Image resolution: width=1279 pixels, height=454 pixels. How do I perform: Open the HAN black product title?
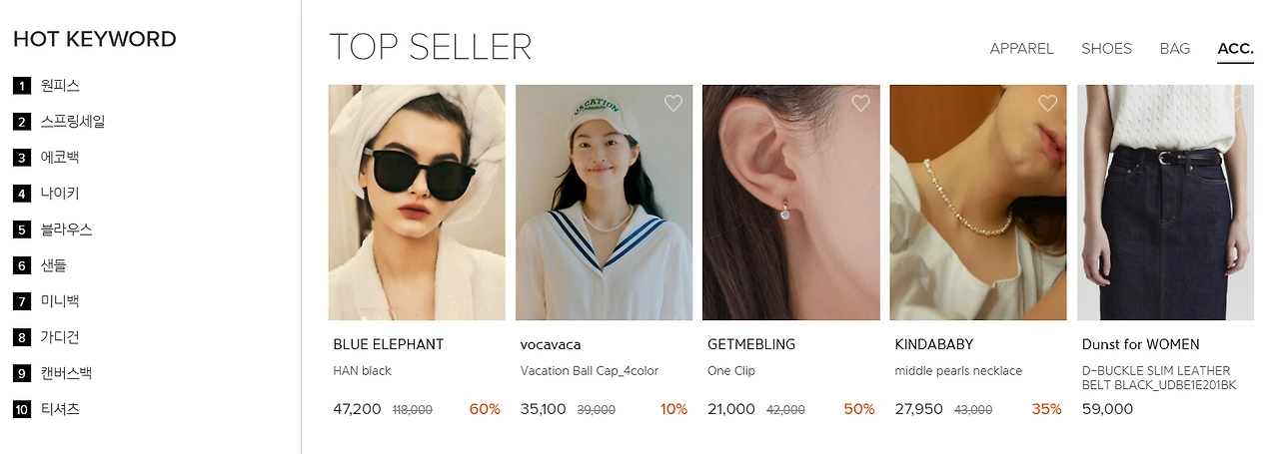click(362, 371)
